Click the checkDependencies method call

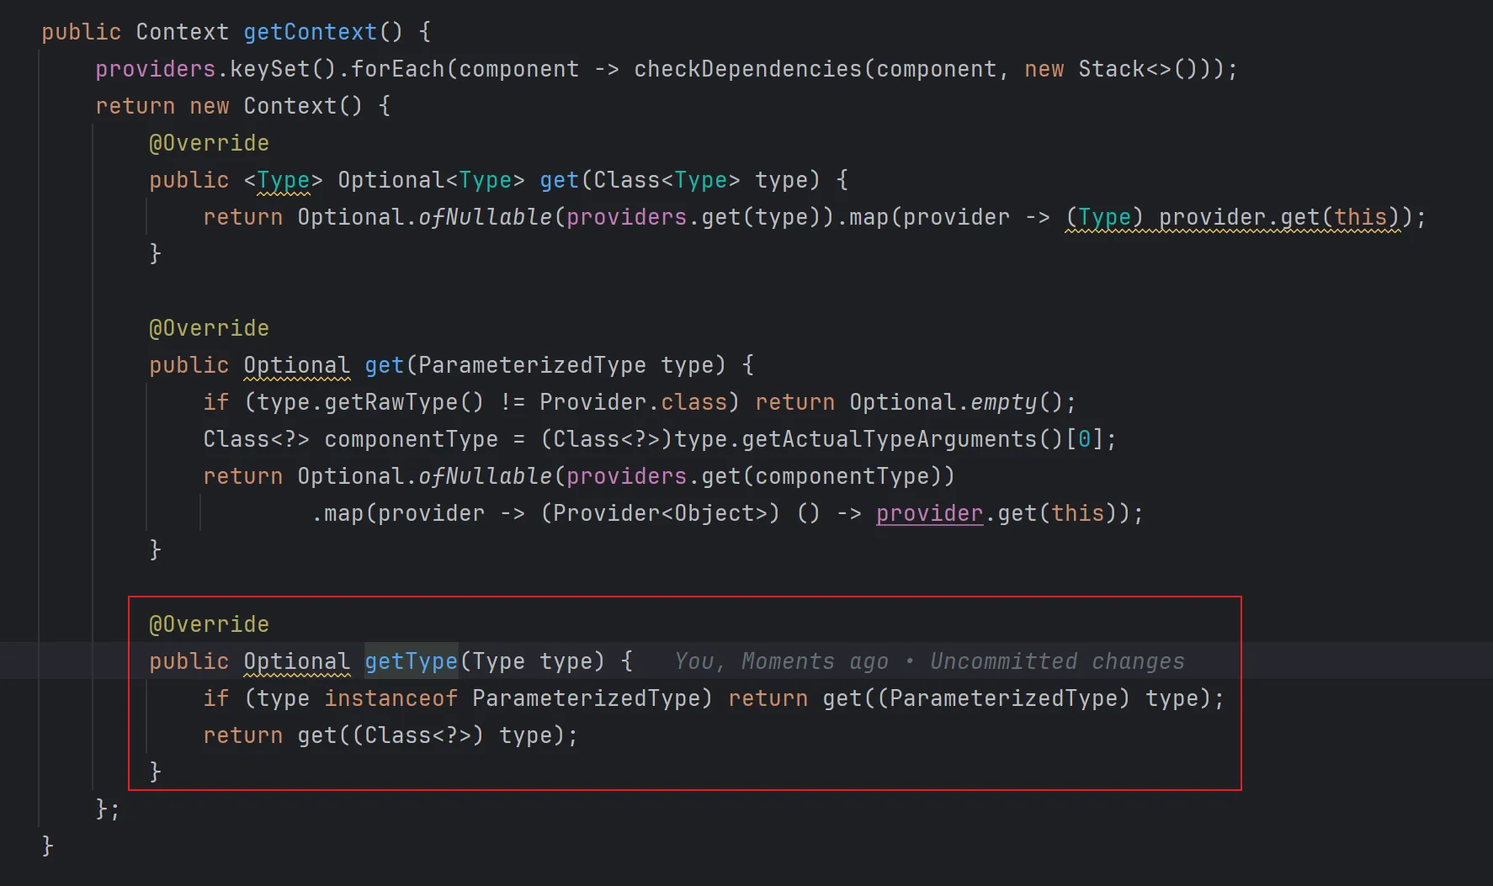tap(747, 69)
